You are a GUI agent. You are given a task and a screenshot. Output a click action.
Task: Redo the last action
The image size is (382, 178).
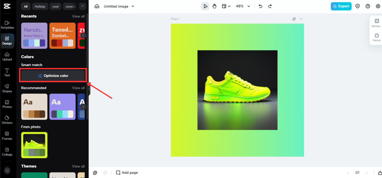tap(270, 6)
